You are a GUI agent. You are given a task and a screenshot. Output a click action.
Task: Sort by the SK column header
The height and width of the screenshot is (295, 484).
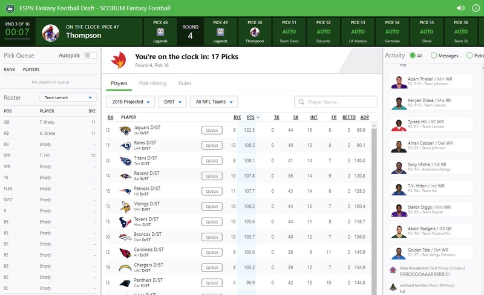296,117
